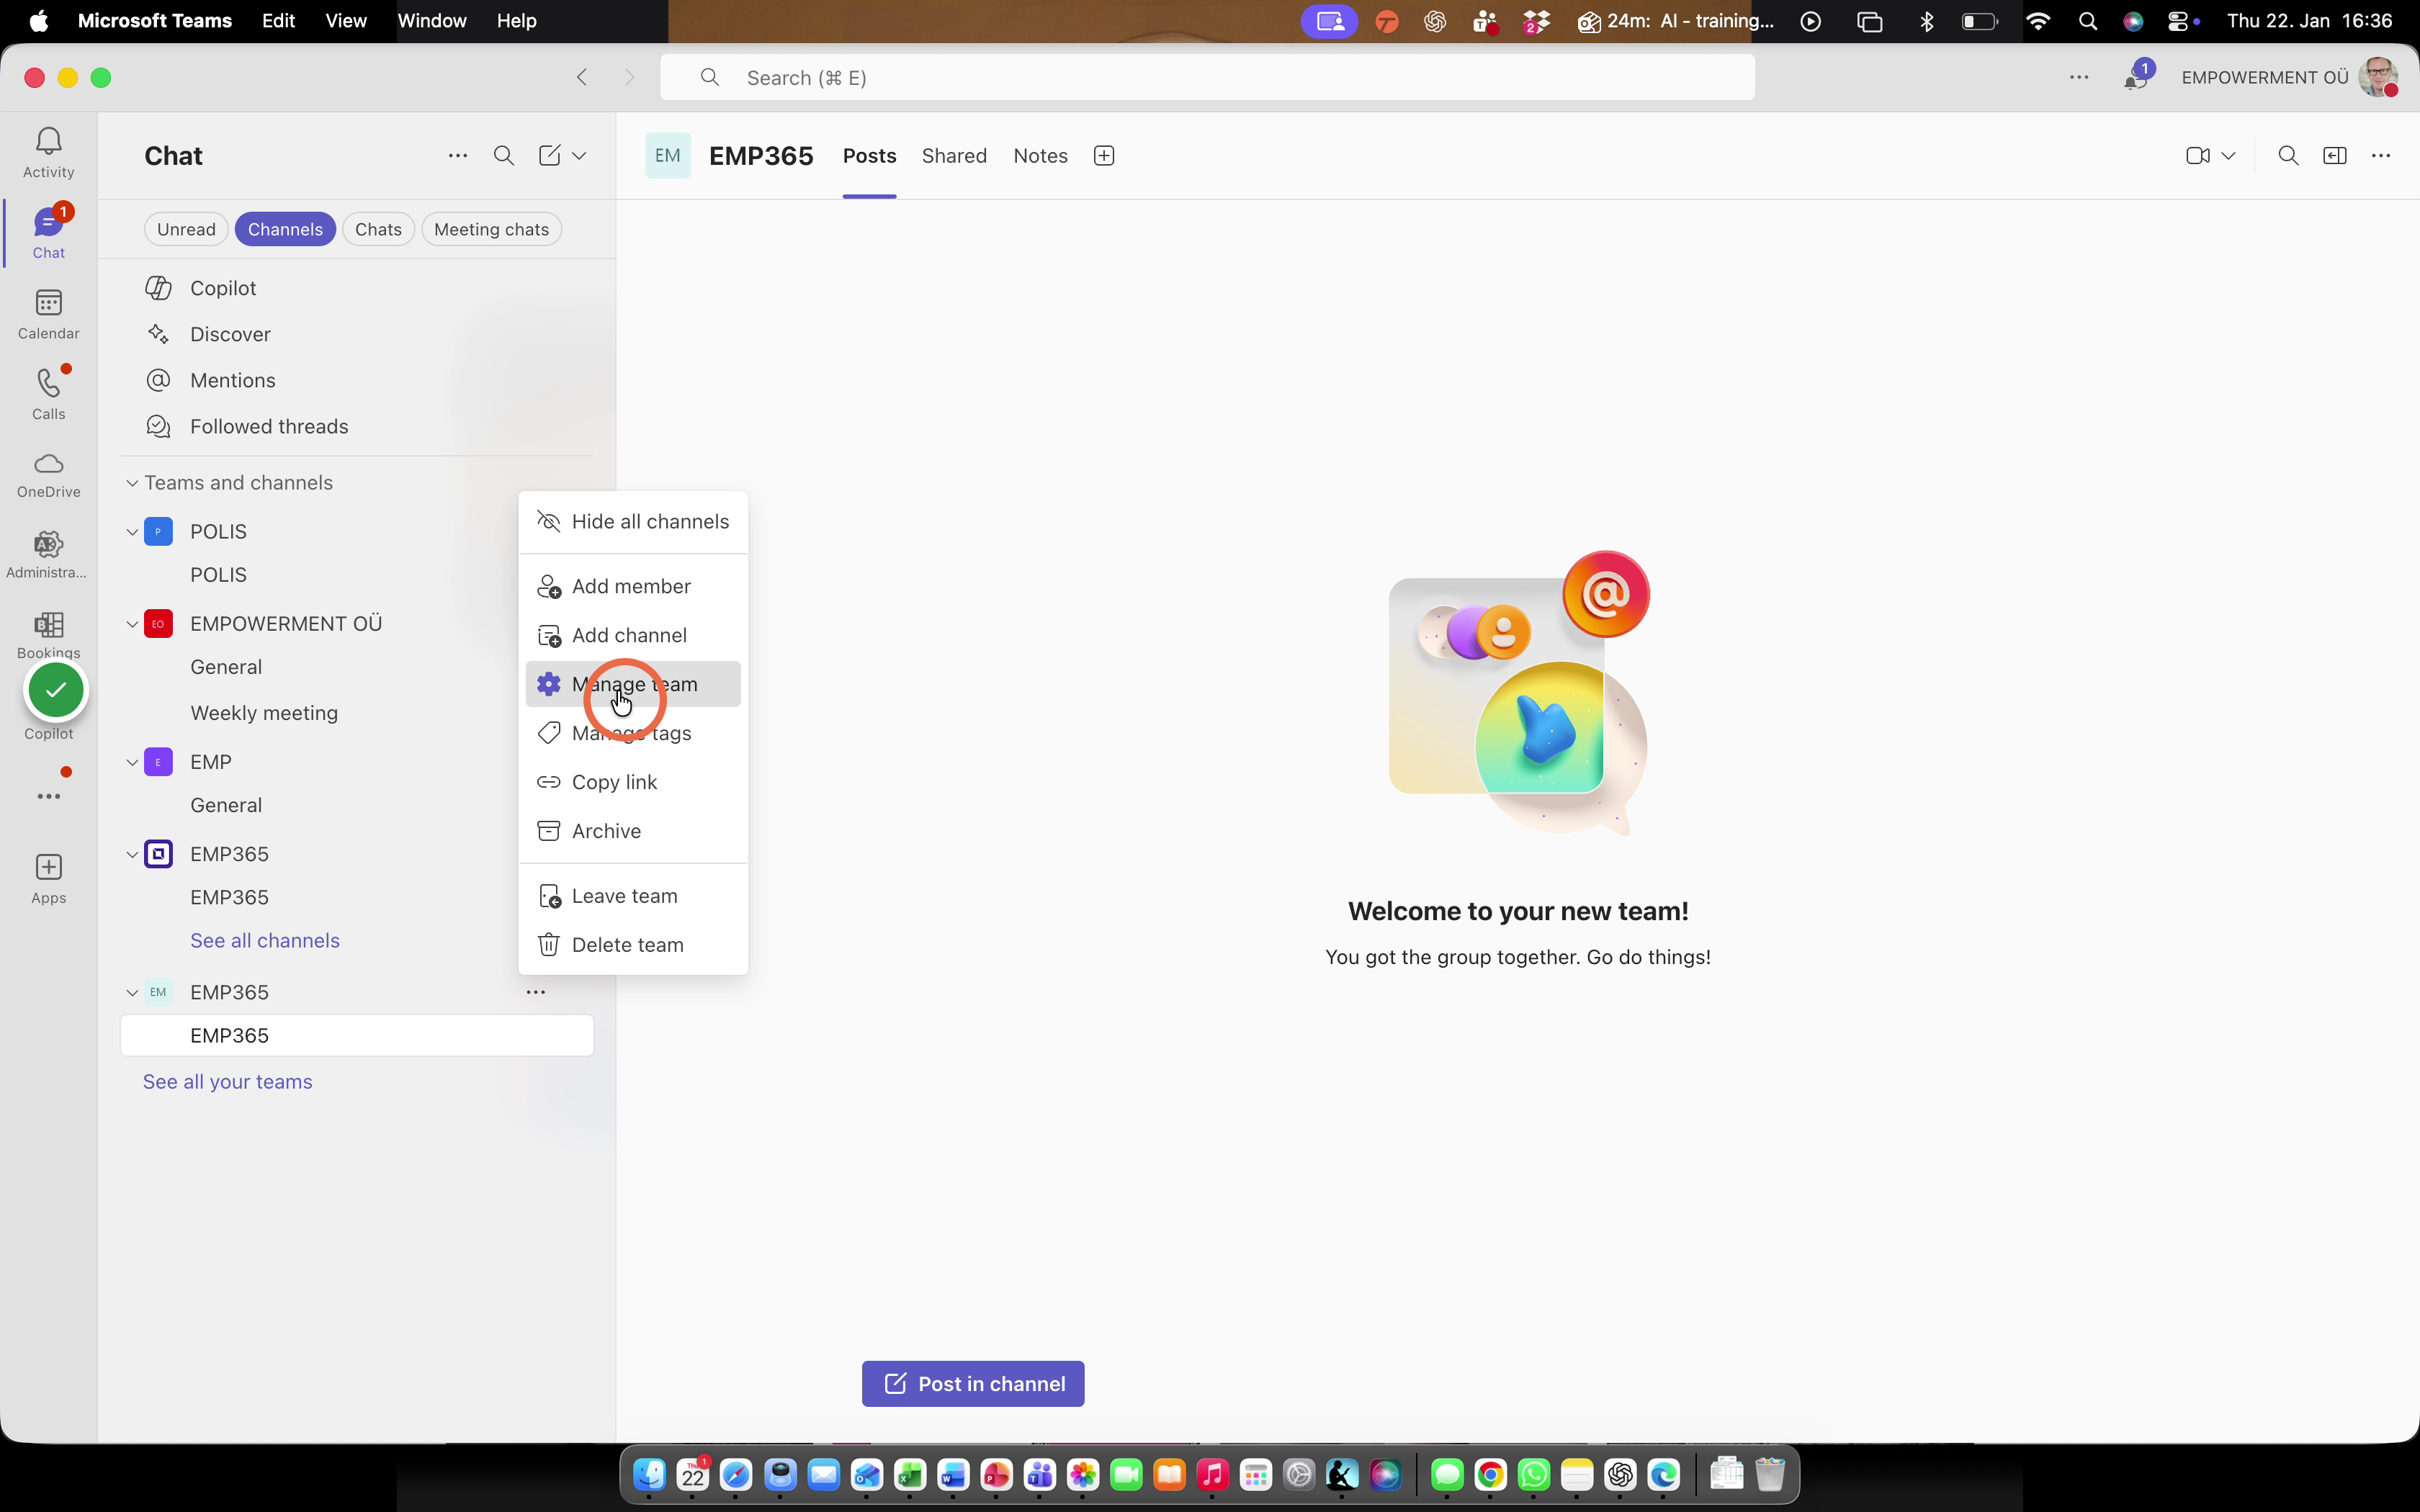Click the search icon in Chat header
Screen dimensions: 2420x1512
click(x=504, y=156)
